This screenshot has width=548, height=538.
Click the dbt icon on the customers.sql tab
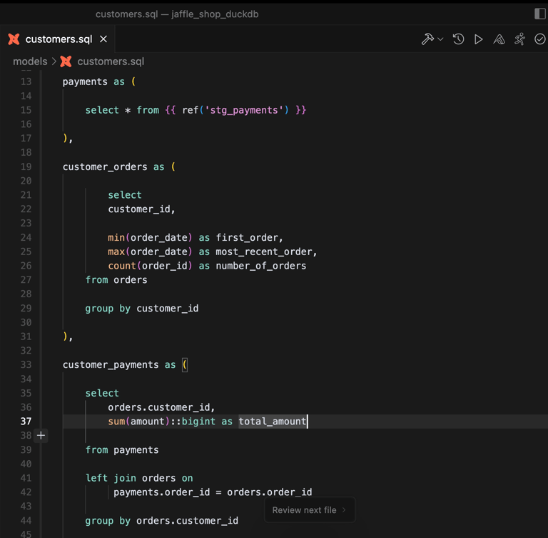(14, 39)
